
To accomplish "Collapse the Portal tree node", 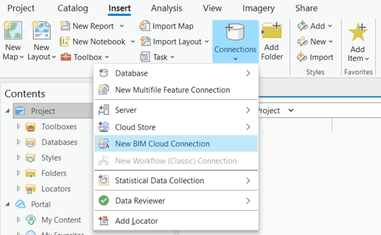I will click(x=7, y=204).
